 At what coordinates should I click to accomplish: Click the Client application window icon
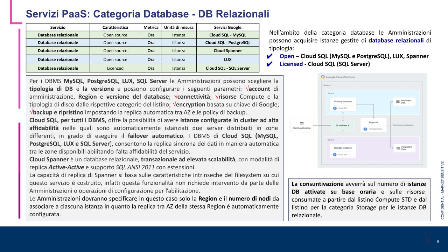[x=301, y=123]
